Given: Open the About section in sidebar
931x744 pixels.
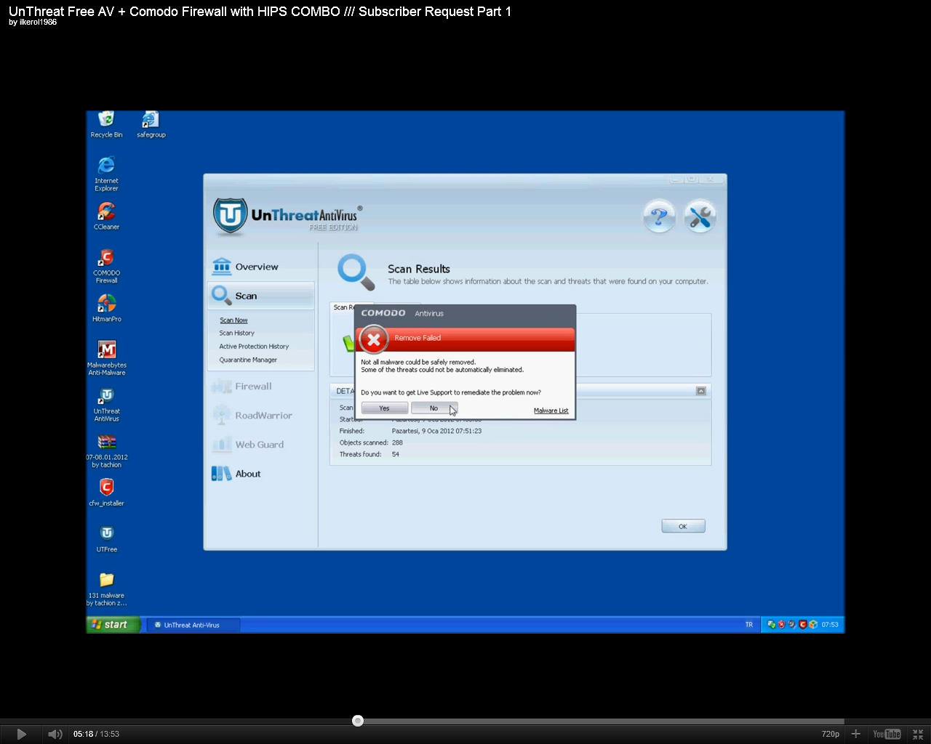Looking at the screenshot, I should coord(247,474).
